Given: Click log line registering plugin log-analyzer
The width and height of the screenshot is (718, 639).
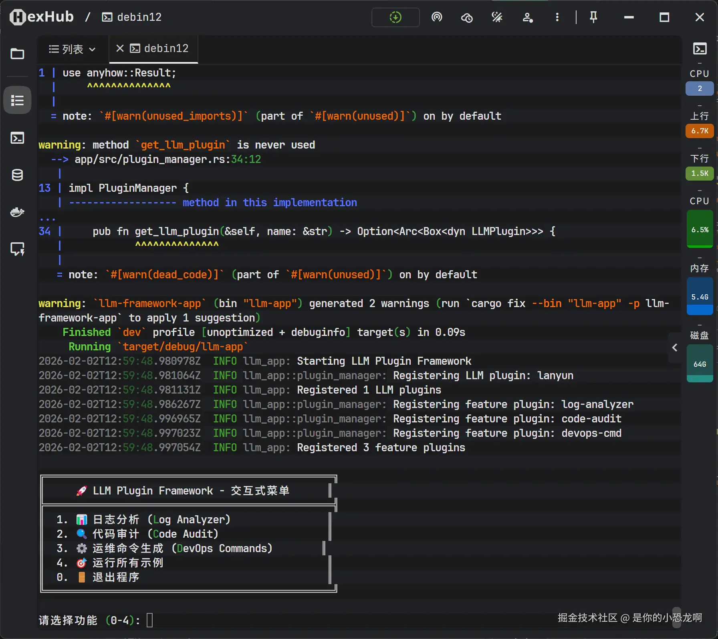Looking at the screenshot, I should [x=336, y=404].
